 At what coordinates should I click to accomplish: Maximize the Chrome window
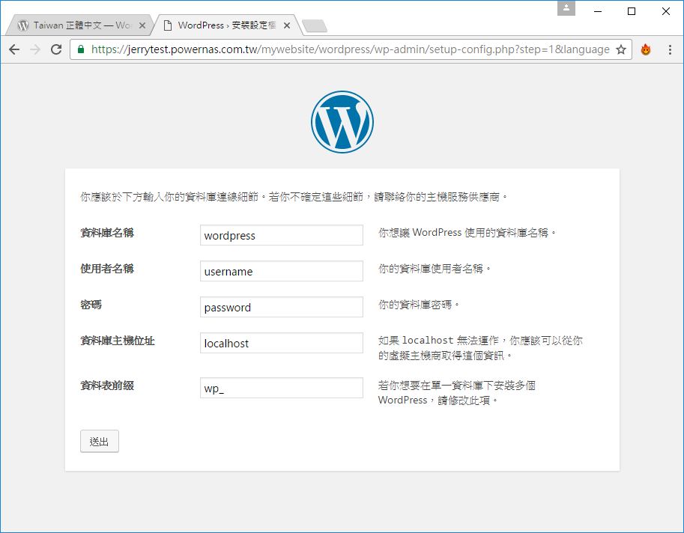point(632,11)
